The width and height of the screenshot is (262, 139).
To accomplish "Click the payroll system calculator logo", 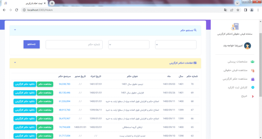I will (235, 26).
